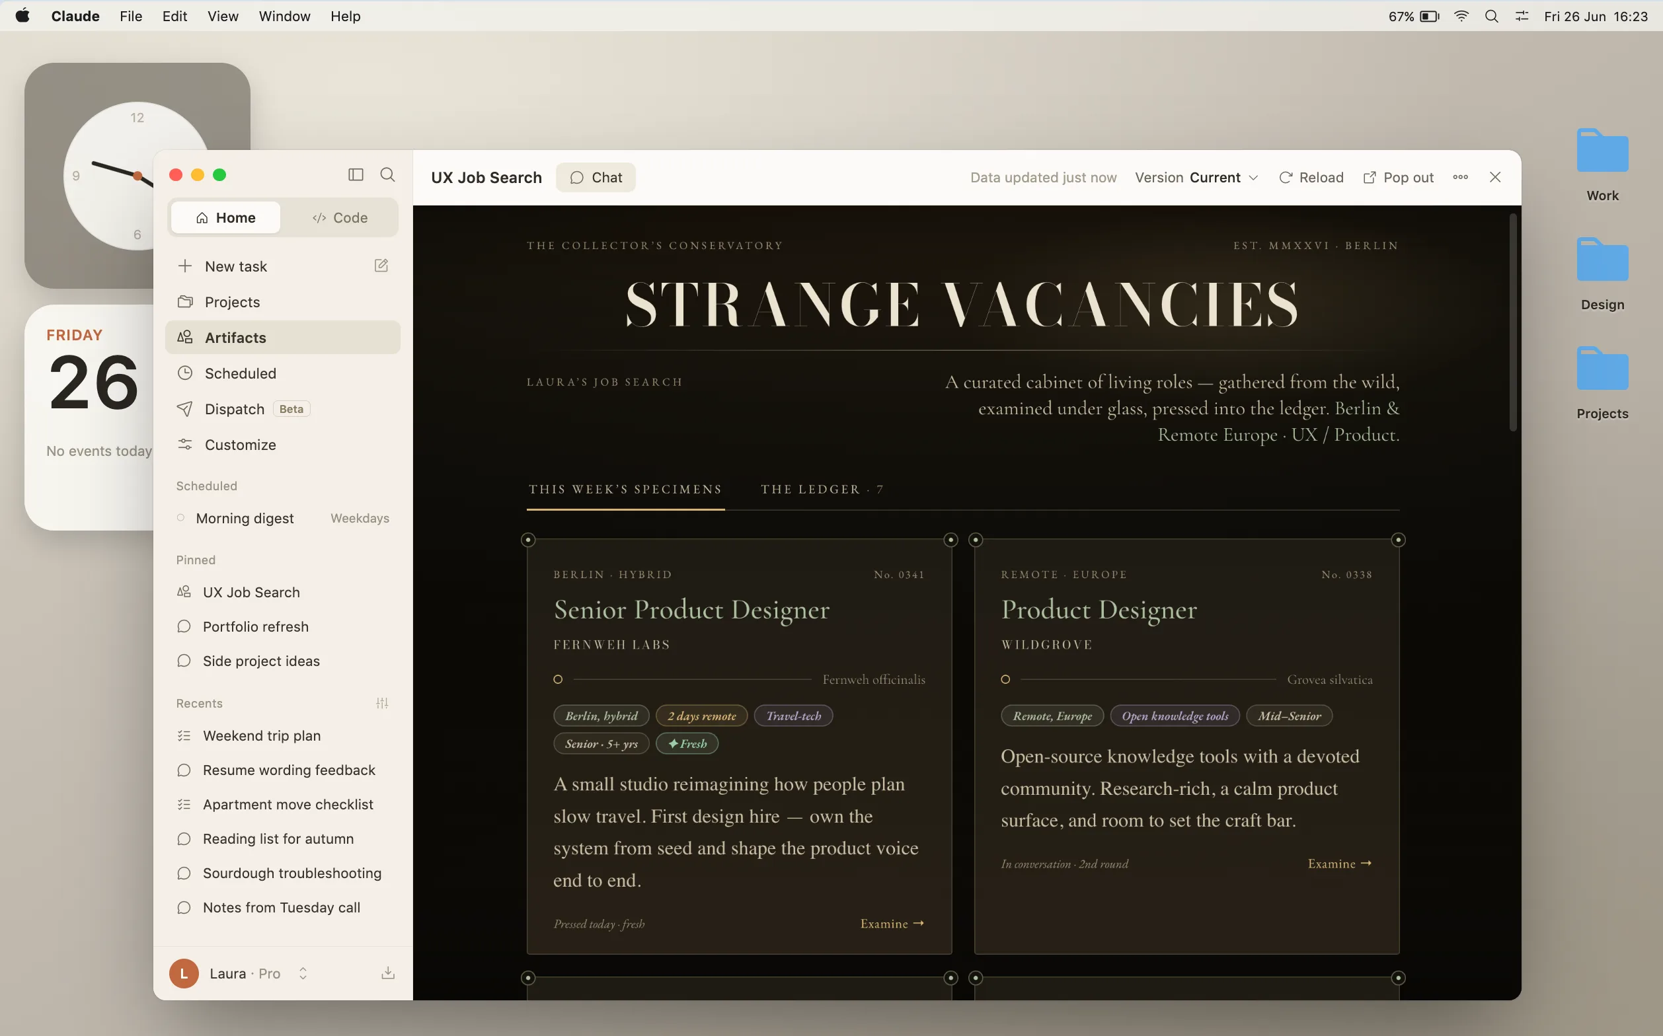Click the artifact vertical scrollbar
The width and height of the screenshot is (1663, 1036).
pos(1512,322)
